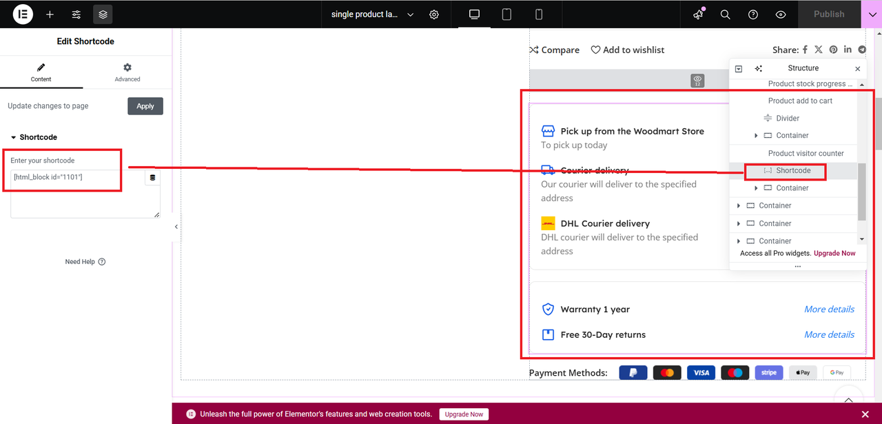Viewport: 882px width, 424px height.
Task: Switch to tablet device view
Action: 506,14
